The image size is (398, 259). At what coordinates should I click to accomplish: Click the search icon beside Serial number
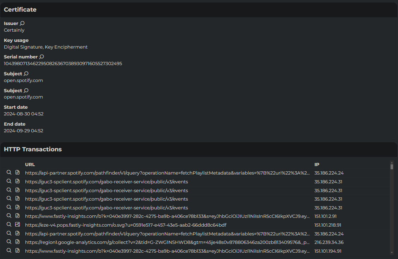click(x=42, y=57)
